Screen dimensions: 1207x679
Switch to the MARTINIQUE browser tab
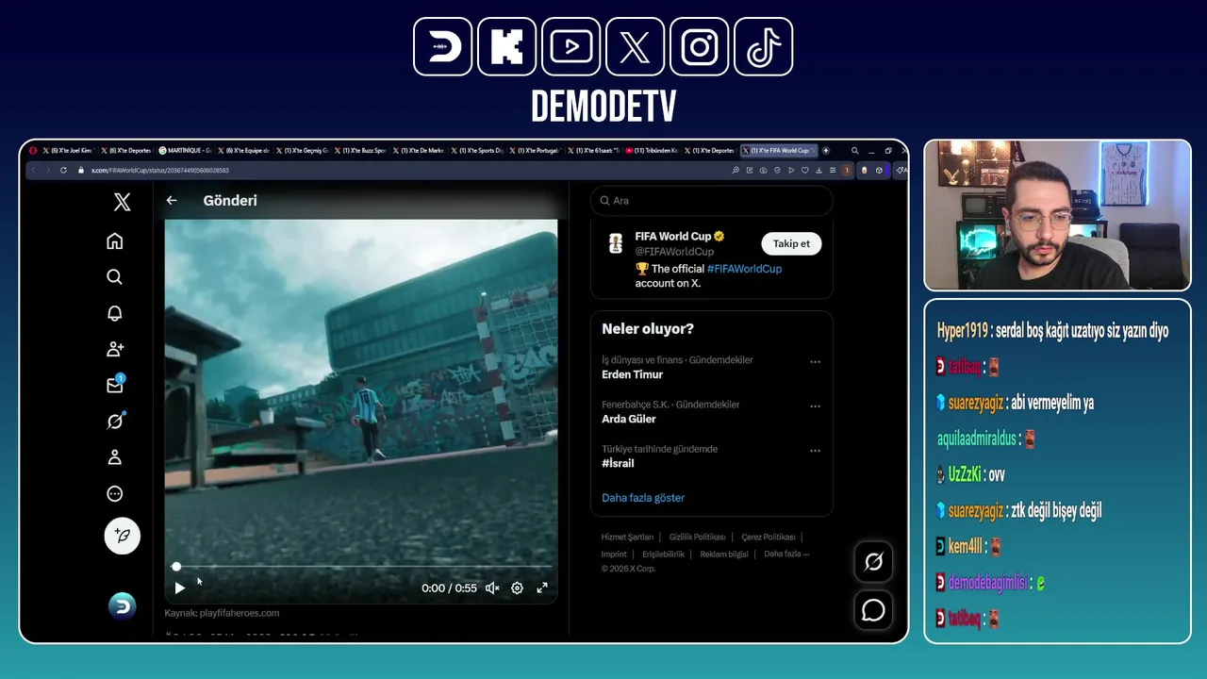[x=185, y=151]
